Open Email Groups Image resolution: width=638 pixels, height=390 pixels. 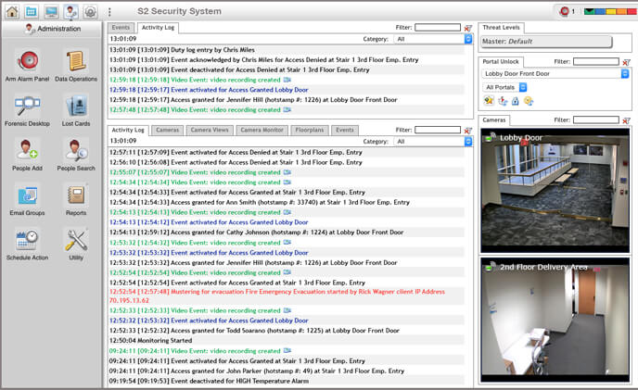click(27, 200)
